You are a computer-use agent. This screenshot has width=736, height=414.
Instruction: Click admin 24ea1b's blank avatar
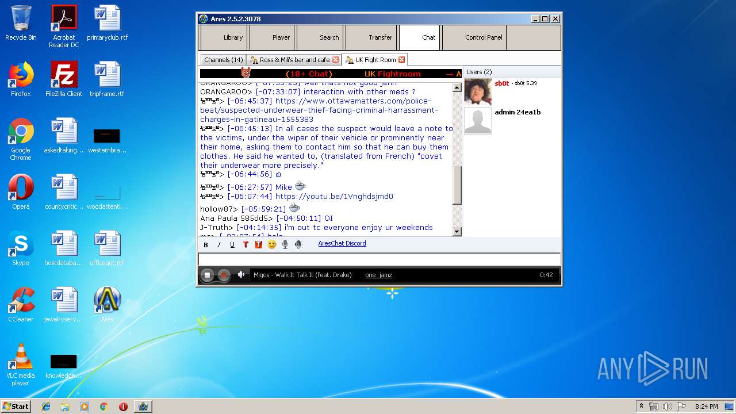(x=478, y=121)
